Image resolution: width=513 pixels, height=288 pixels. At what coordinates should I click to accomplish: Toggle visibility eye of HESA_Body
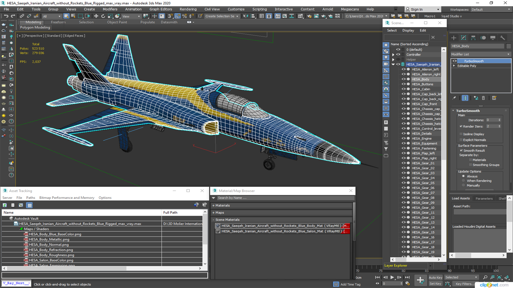coord(403,79)
